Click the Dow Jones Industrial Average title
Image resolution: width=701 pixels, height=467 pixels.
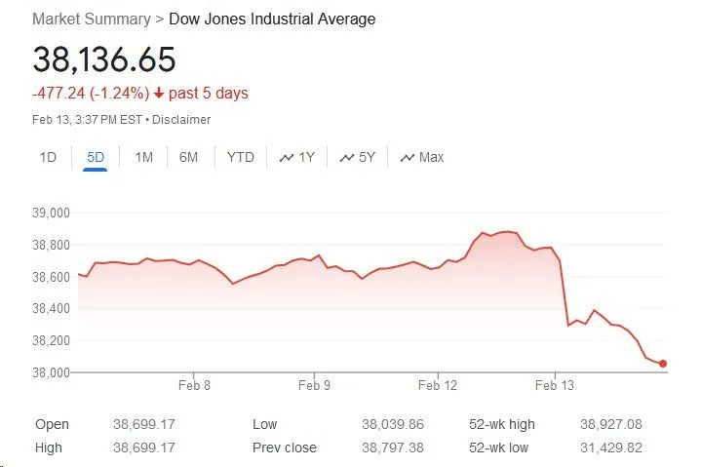pos(272,19)
